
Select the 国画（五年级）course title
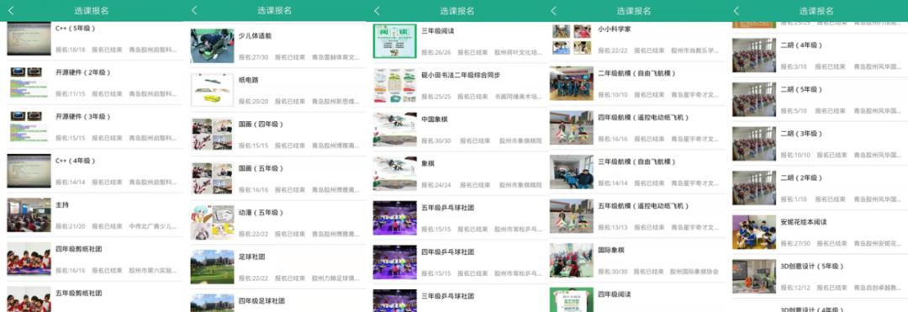[261, 168]
